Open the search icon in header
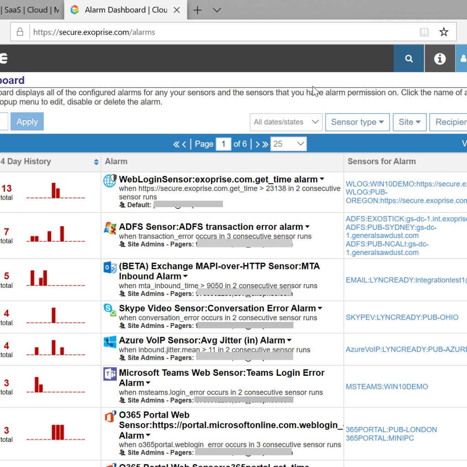467x467 pixels. [409, 58]
